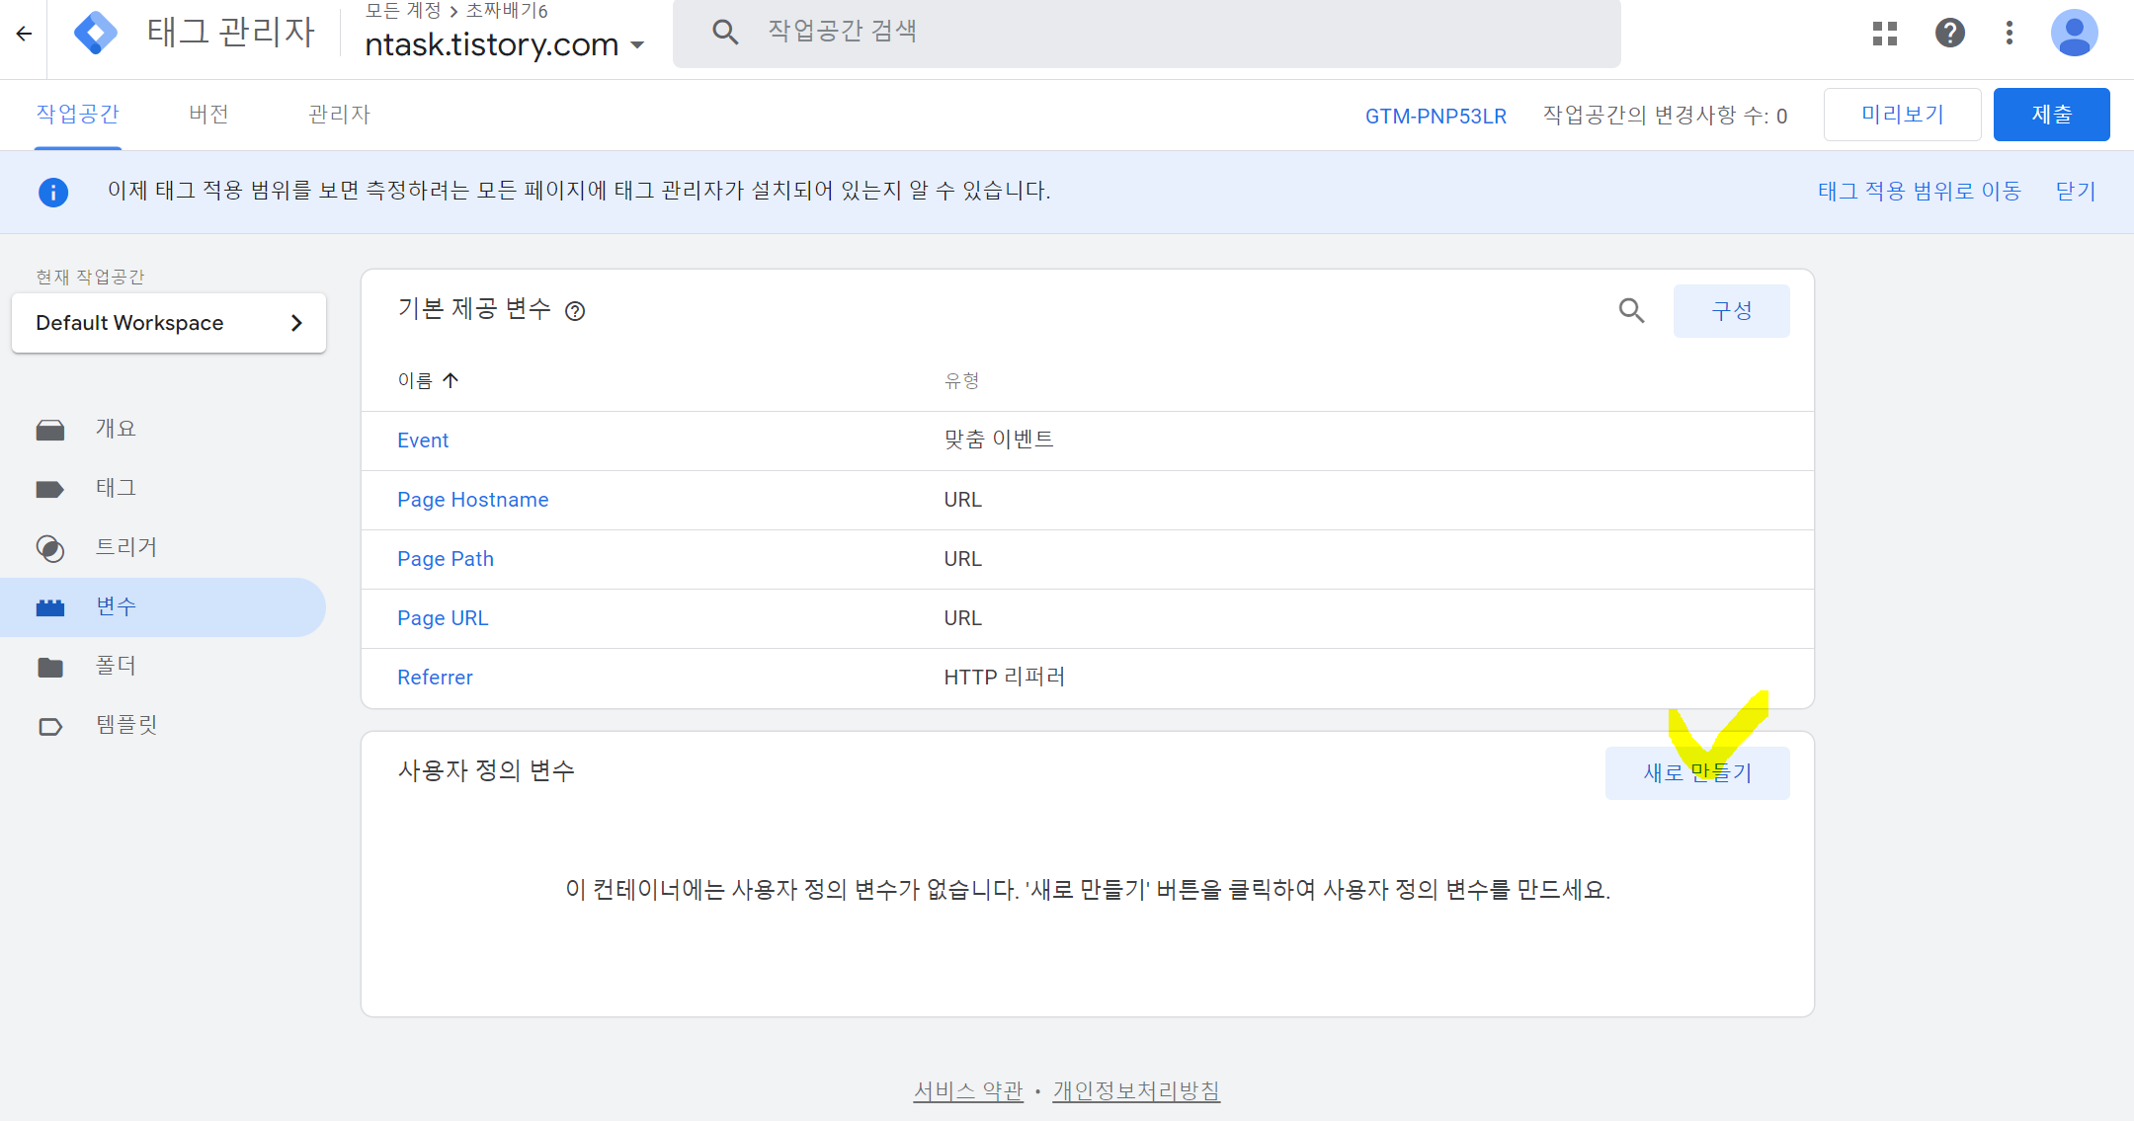The width and height of the screenshot is (2134, 1121).
Task: Open the help question mark icon
Action: coord(1949,34)
